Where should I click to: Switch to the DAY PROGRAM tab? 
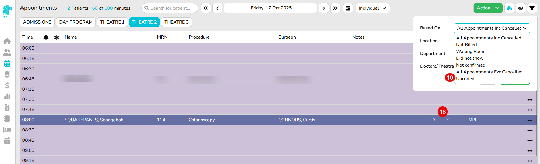76,22
